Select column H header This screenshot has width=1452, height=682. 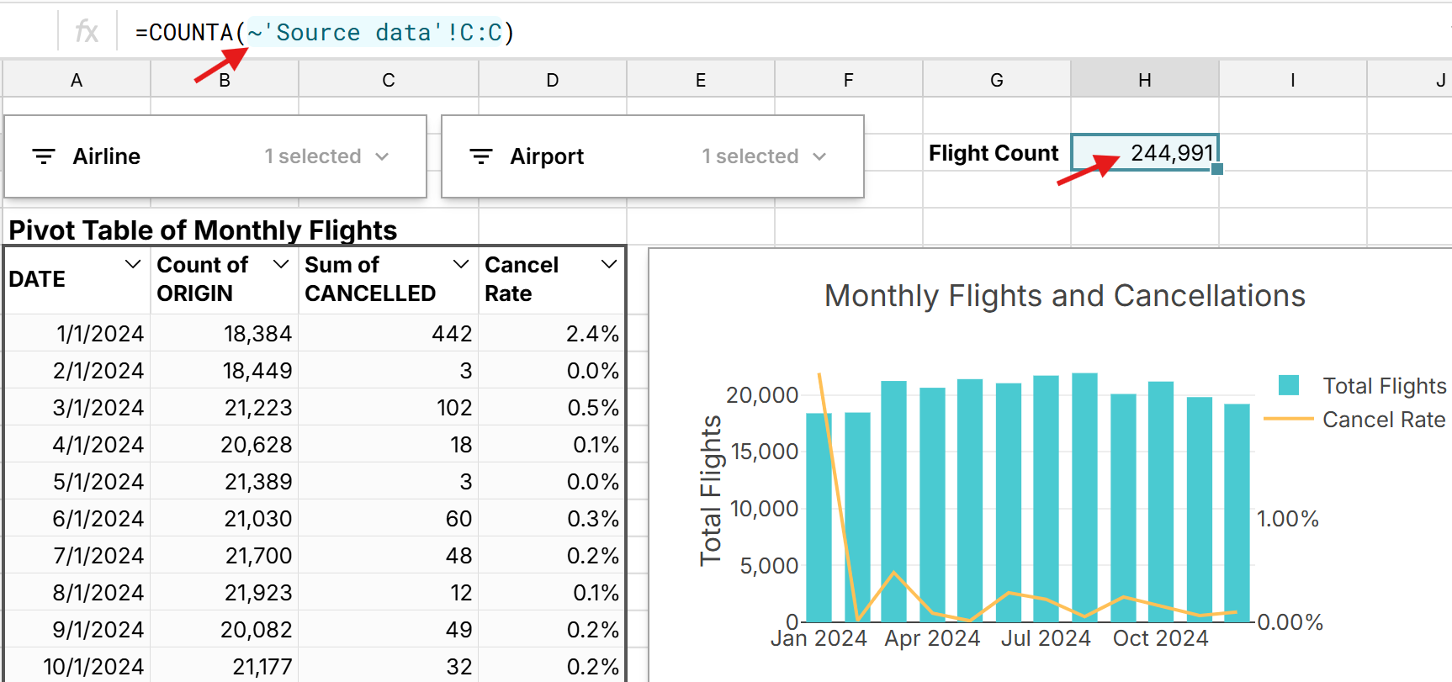[x=1144, y=80]
